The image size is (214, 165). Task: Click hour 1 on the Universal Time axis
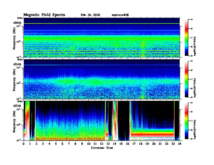coord(30,144)
